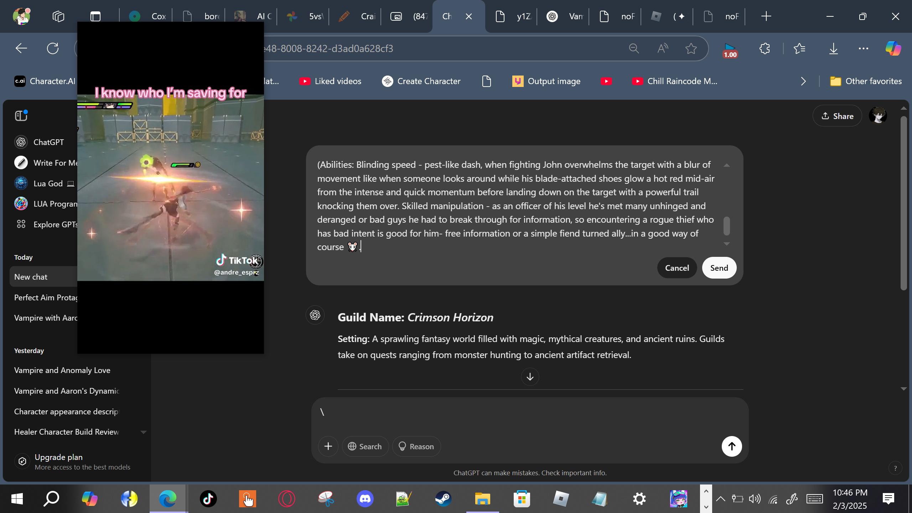Open the browser workspaces icon
The image size is (912, 513).
(58, 16)
